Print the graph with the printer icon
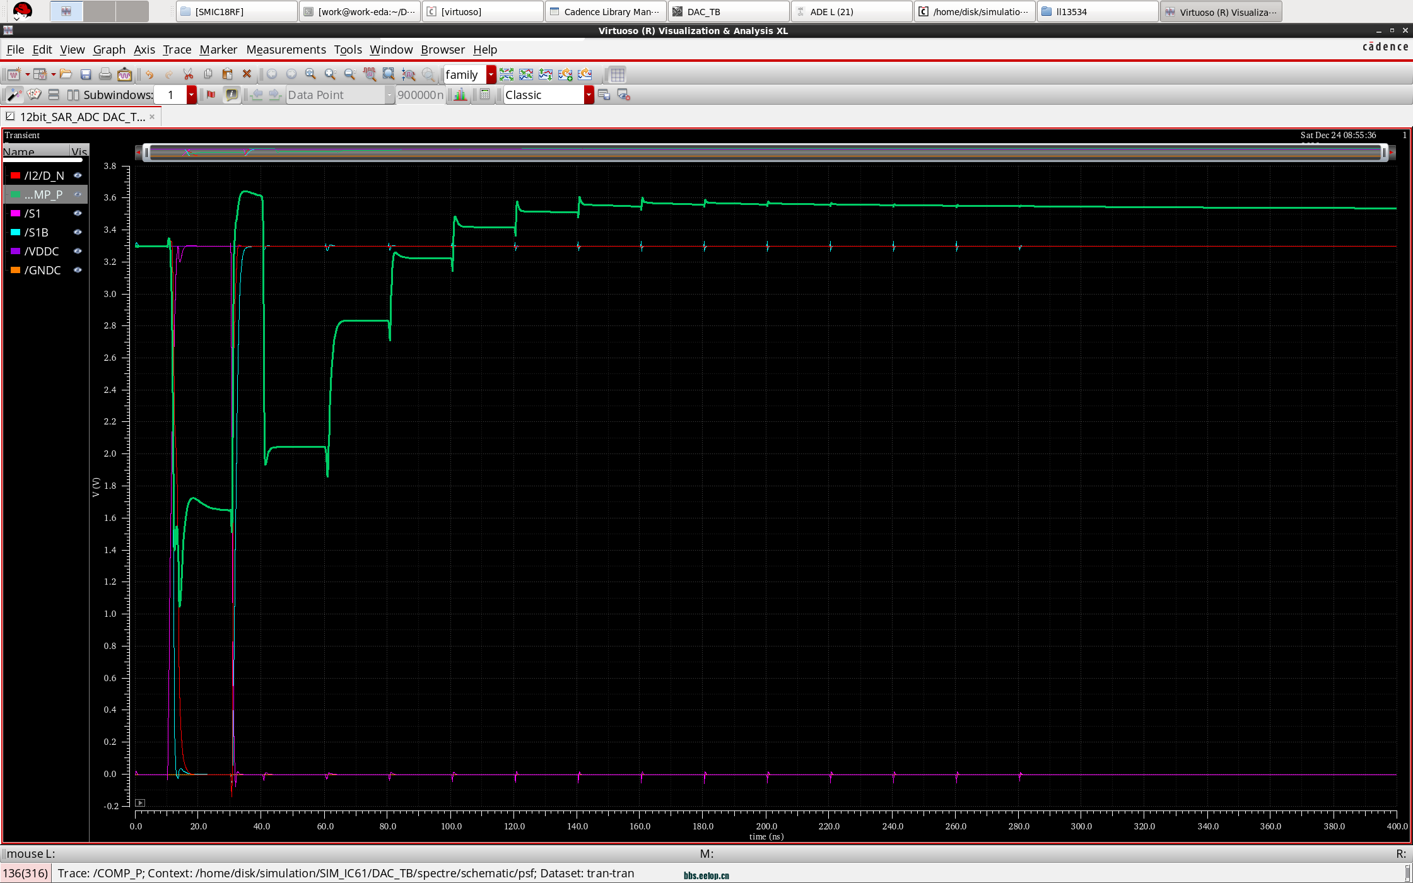The width and height of the screenshot is (1413, 883). coord(105,74)
